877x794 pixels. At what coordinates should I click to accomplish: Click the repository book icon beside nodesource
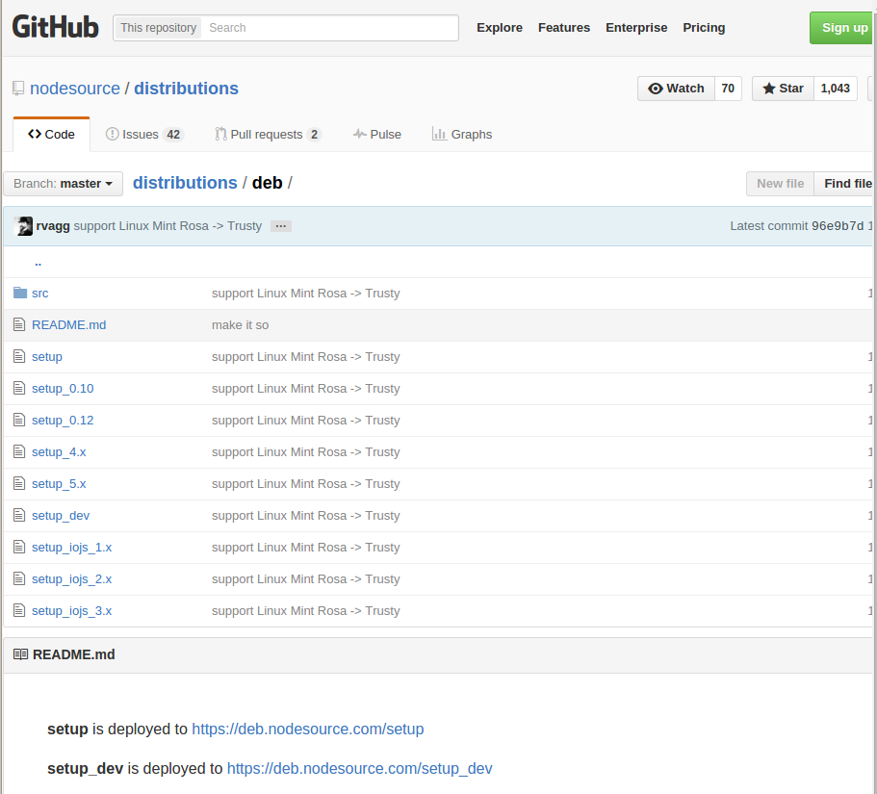coord(18,89)
